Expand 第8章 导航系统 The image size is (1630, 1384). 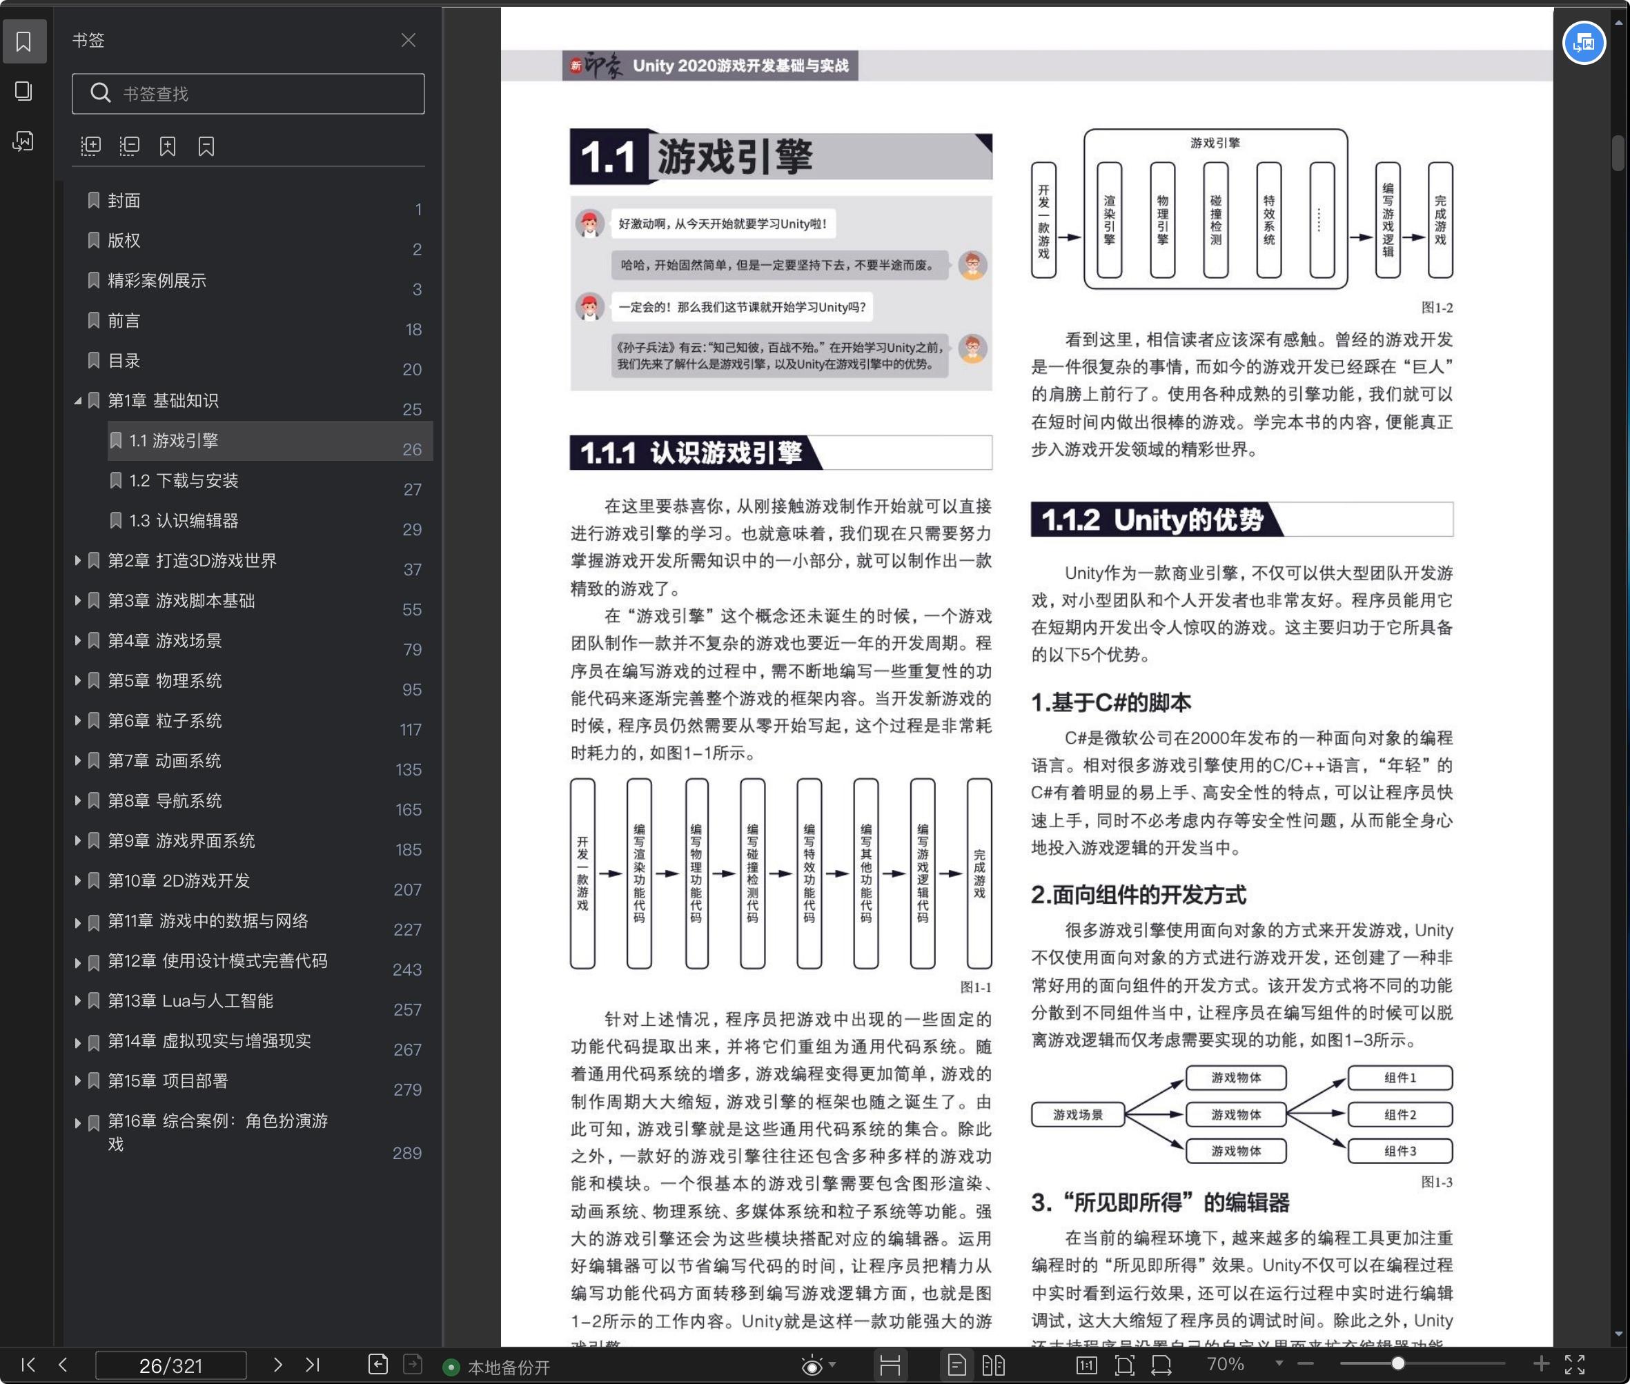coord(78,801)
